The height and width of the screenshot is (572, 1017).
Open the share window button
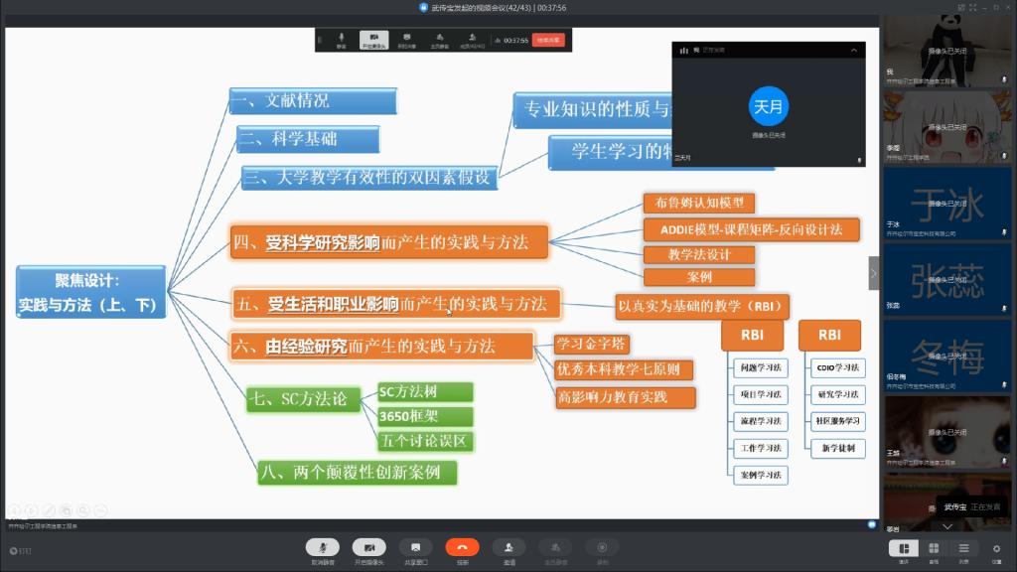pyautogui.click(x=415, y=548)
